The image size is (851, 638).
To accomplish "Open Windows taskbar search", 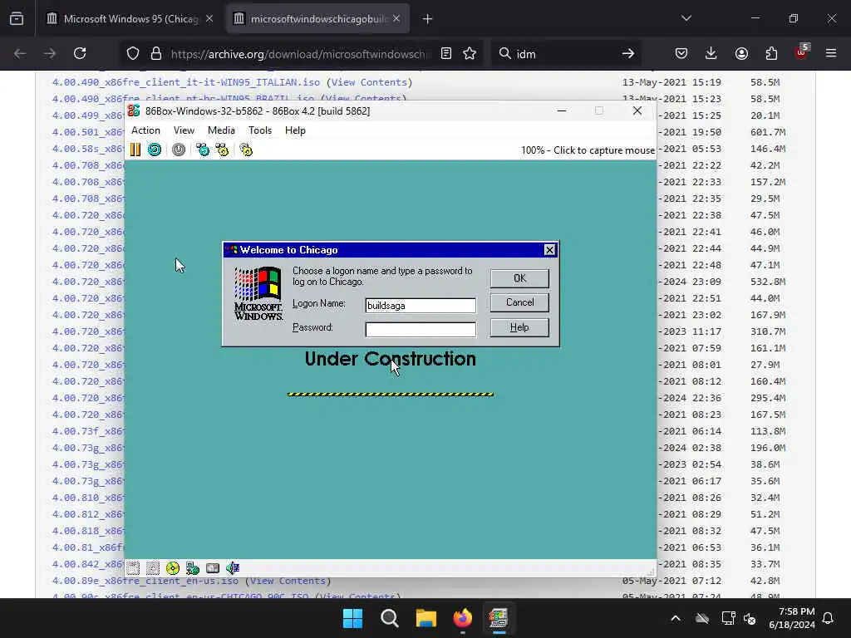I will point(389,618).
